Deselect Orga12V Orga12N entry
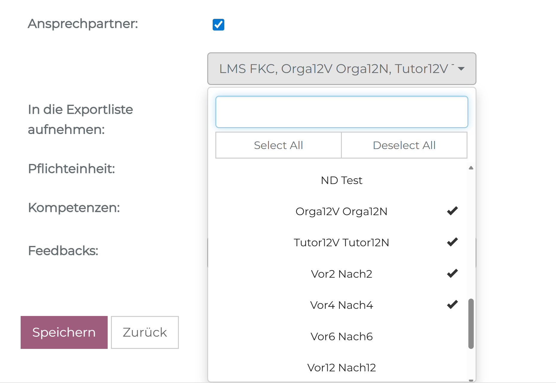 click(341, 212)
